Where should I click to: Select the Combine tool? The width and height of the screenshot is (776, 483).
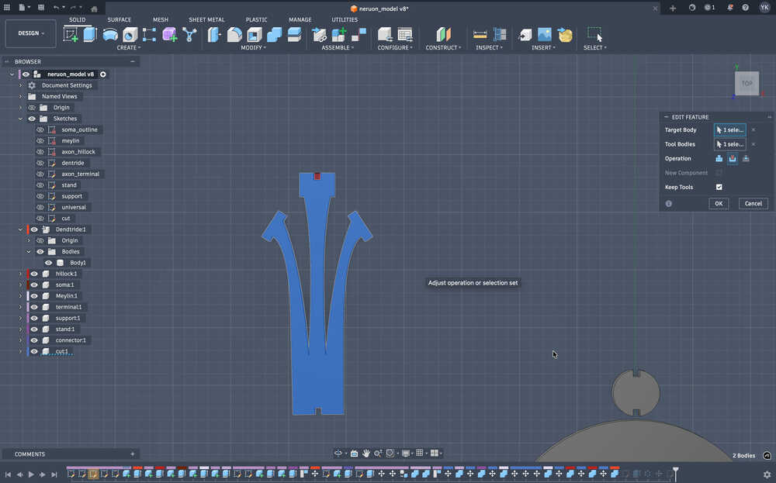tap(274, 35)
